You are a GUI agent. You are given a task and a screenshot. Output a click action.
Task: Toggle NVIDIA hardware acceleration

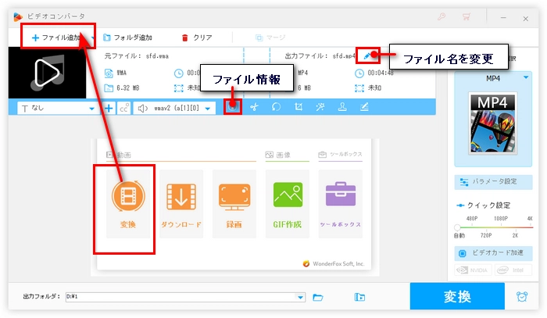point(473,272)
